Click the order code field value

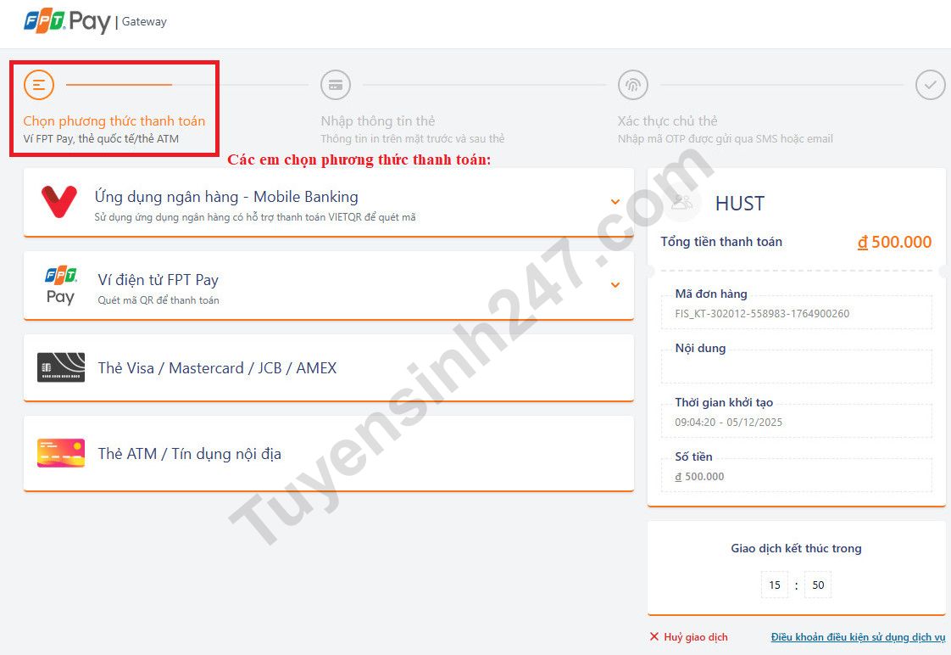(x=762, y=314)
